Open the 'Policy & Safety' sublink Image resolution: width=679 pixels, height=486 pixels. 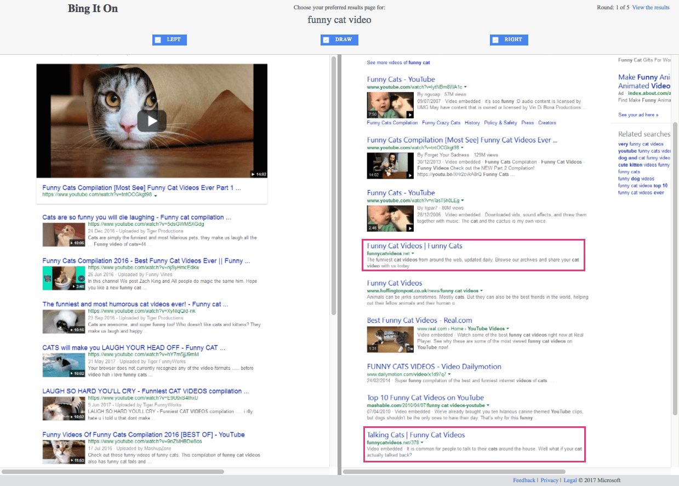500,123
